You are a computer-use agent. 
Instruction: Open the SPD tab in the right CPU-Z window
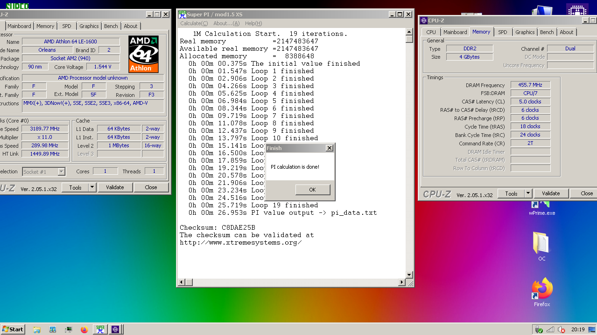pos(503,32)
